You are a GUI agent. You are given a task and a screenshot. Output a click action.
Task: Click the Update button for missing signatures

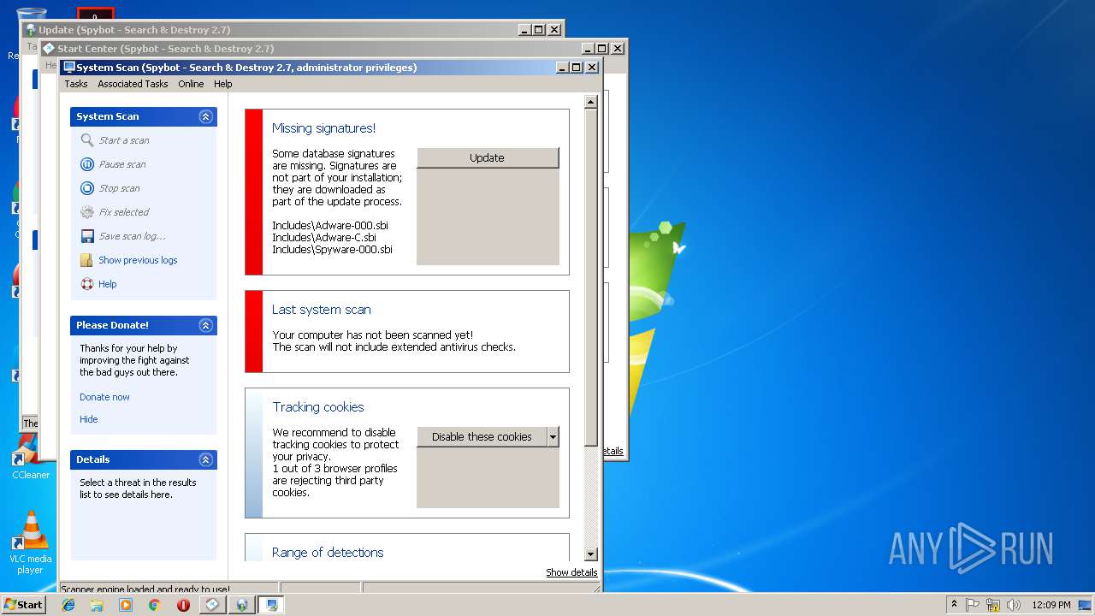coord(488,157)
